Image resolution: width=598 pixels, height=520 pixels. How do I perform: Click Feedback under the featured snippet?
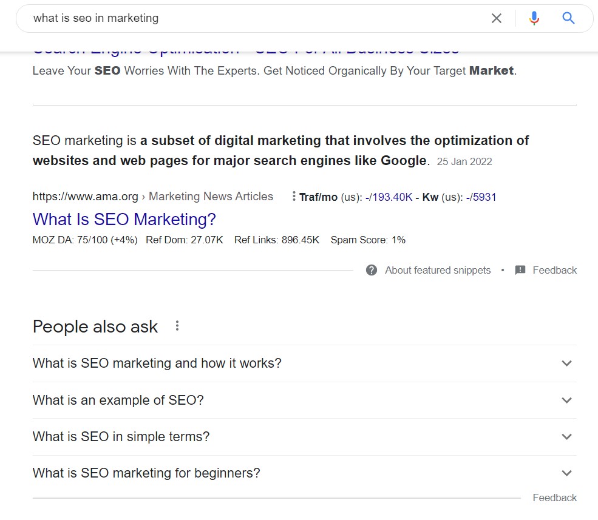coord(554,270)
